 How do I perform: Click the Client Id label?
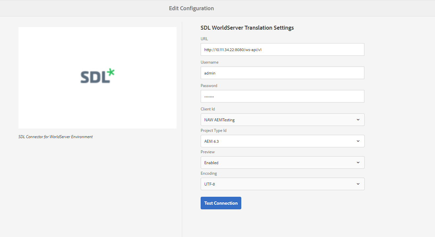[208, 109]
